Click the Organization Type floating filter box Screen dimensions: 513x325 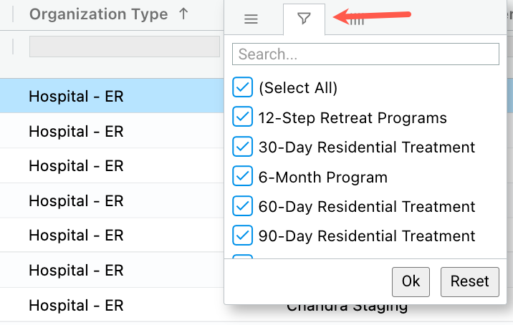click(x=124, y=47)
